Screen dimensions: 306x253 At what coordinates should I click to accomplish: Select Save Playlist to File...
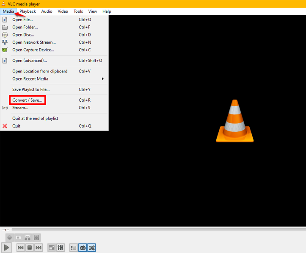coord(55,89)
